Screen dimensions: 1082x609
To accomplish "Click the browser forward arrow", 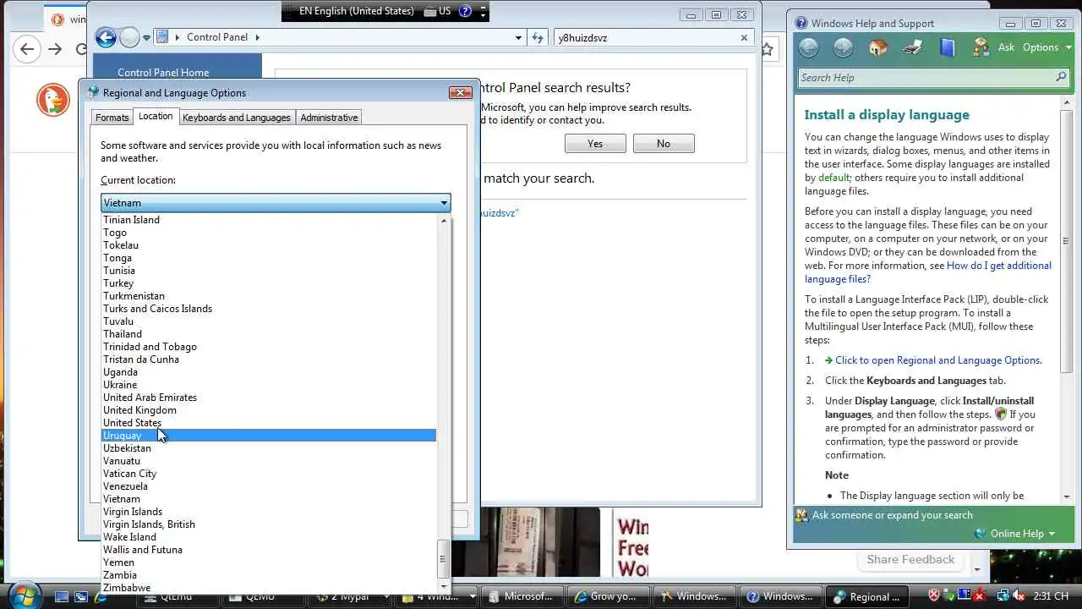I will (55, 49).
